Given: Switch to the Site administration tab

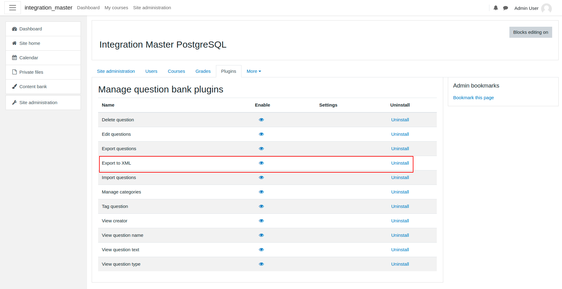Looking at the screenshot, I should (116, 71).
